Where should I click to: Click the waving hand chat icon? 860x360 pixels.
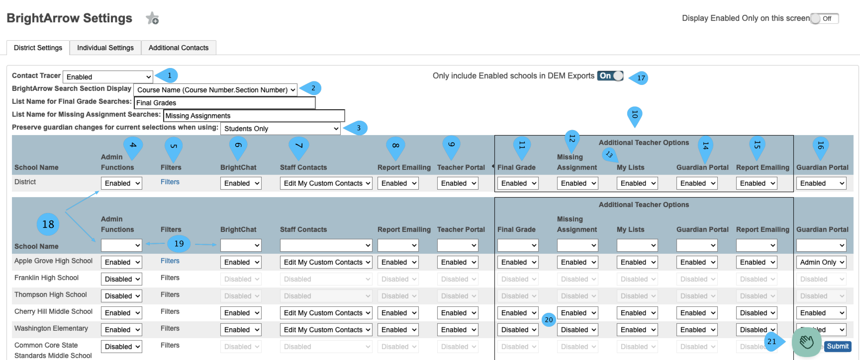click(x=806, y=342)
